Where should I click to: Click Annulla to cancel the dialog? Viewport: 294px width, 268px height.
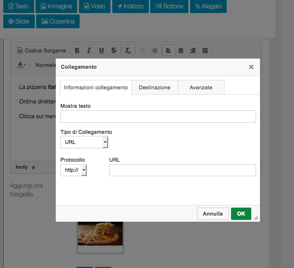[x=213, y=214]
